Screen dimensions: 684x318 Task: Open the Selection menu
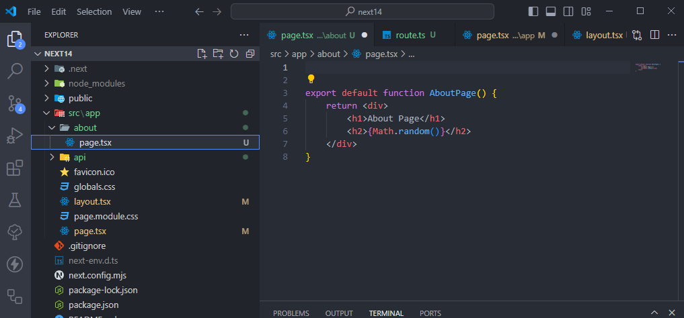tap(94, 11)
